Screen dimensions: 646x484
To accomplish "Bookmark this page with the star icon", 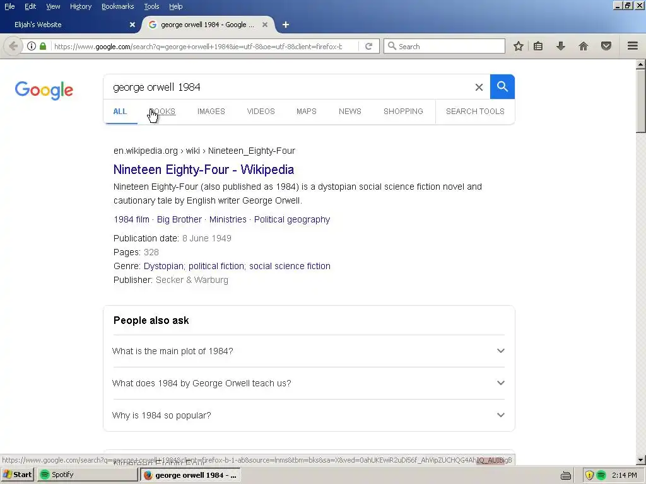I will click(x=519, y=46).
